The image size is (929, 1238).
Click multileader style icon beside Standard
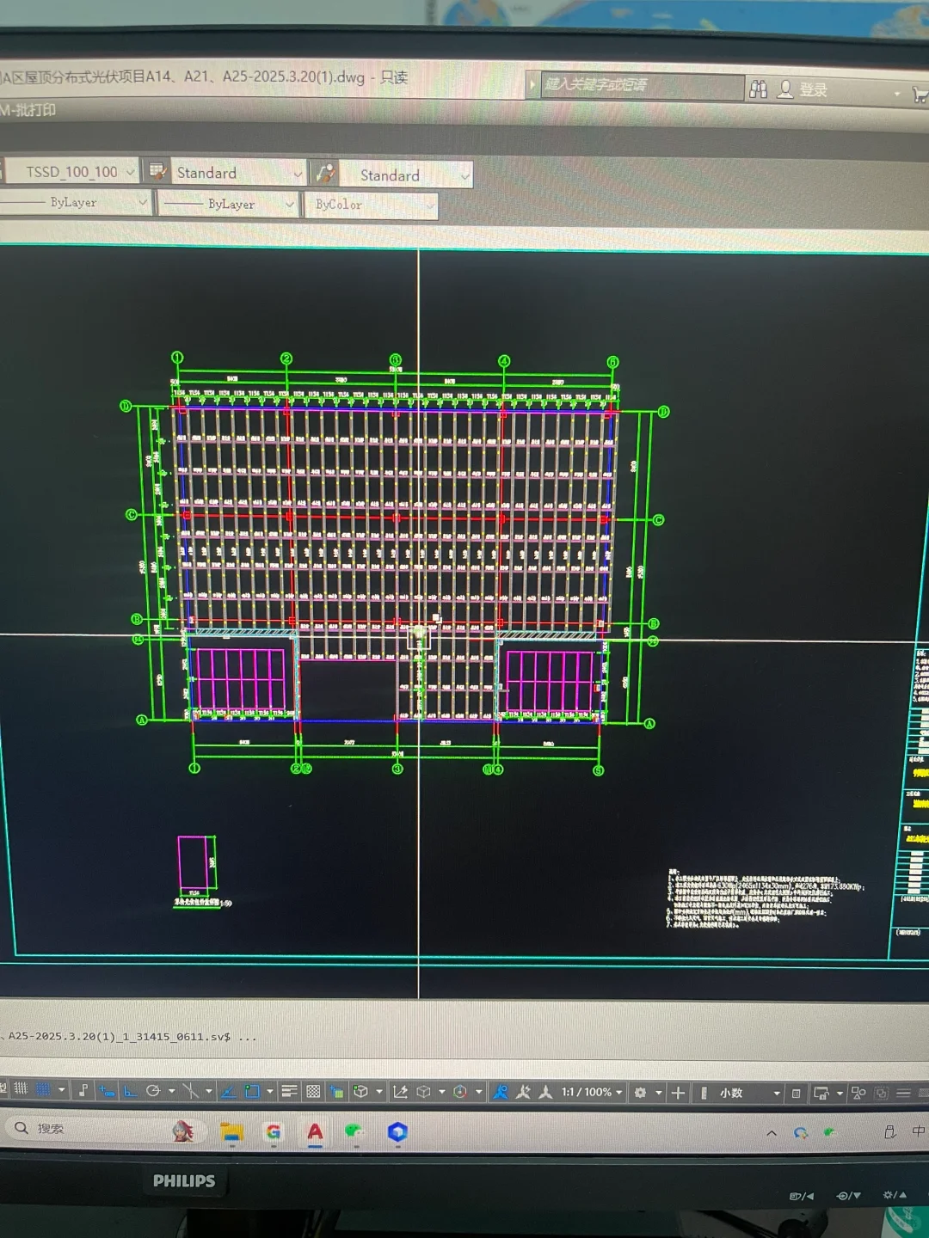pyautogui.click(x=325, y=174)
